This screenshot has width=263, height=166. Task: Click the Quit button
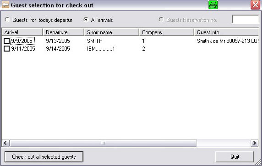(x=235, y=156)
